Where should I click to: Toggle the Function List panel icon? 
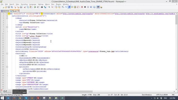pos(78,7)
